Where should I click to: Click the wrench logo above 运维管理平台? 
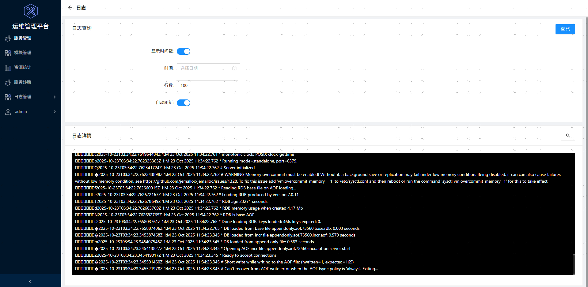(x=31, y=11)
